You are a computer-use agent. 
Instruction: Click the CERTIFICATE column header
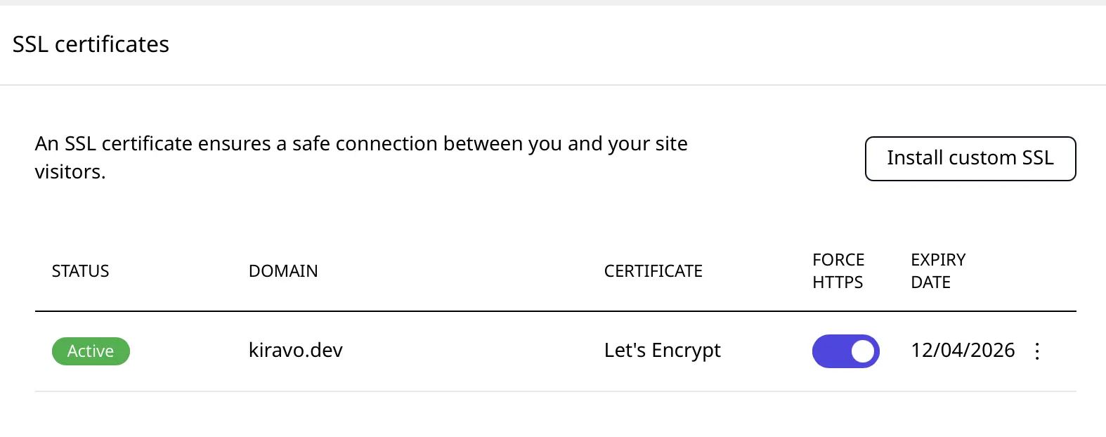click(653, 271)
